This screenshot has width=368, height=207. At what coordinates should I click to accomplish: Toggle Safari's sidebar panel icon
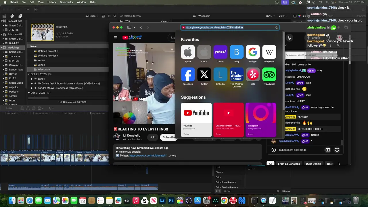tap(129, 27)
